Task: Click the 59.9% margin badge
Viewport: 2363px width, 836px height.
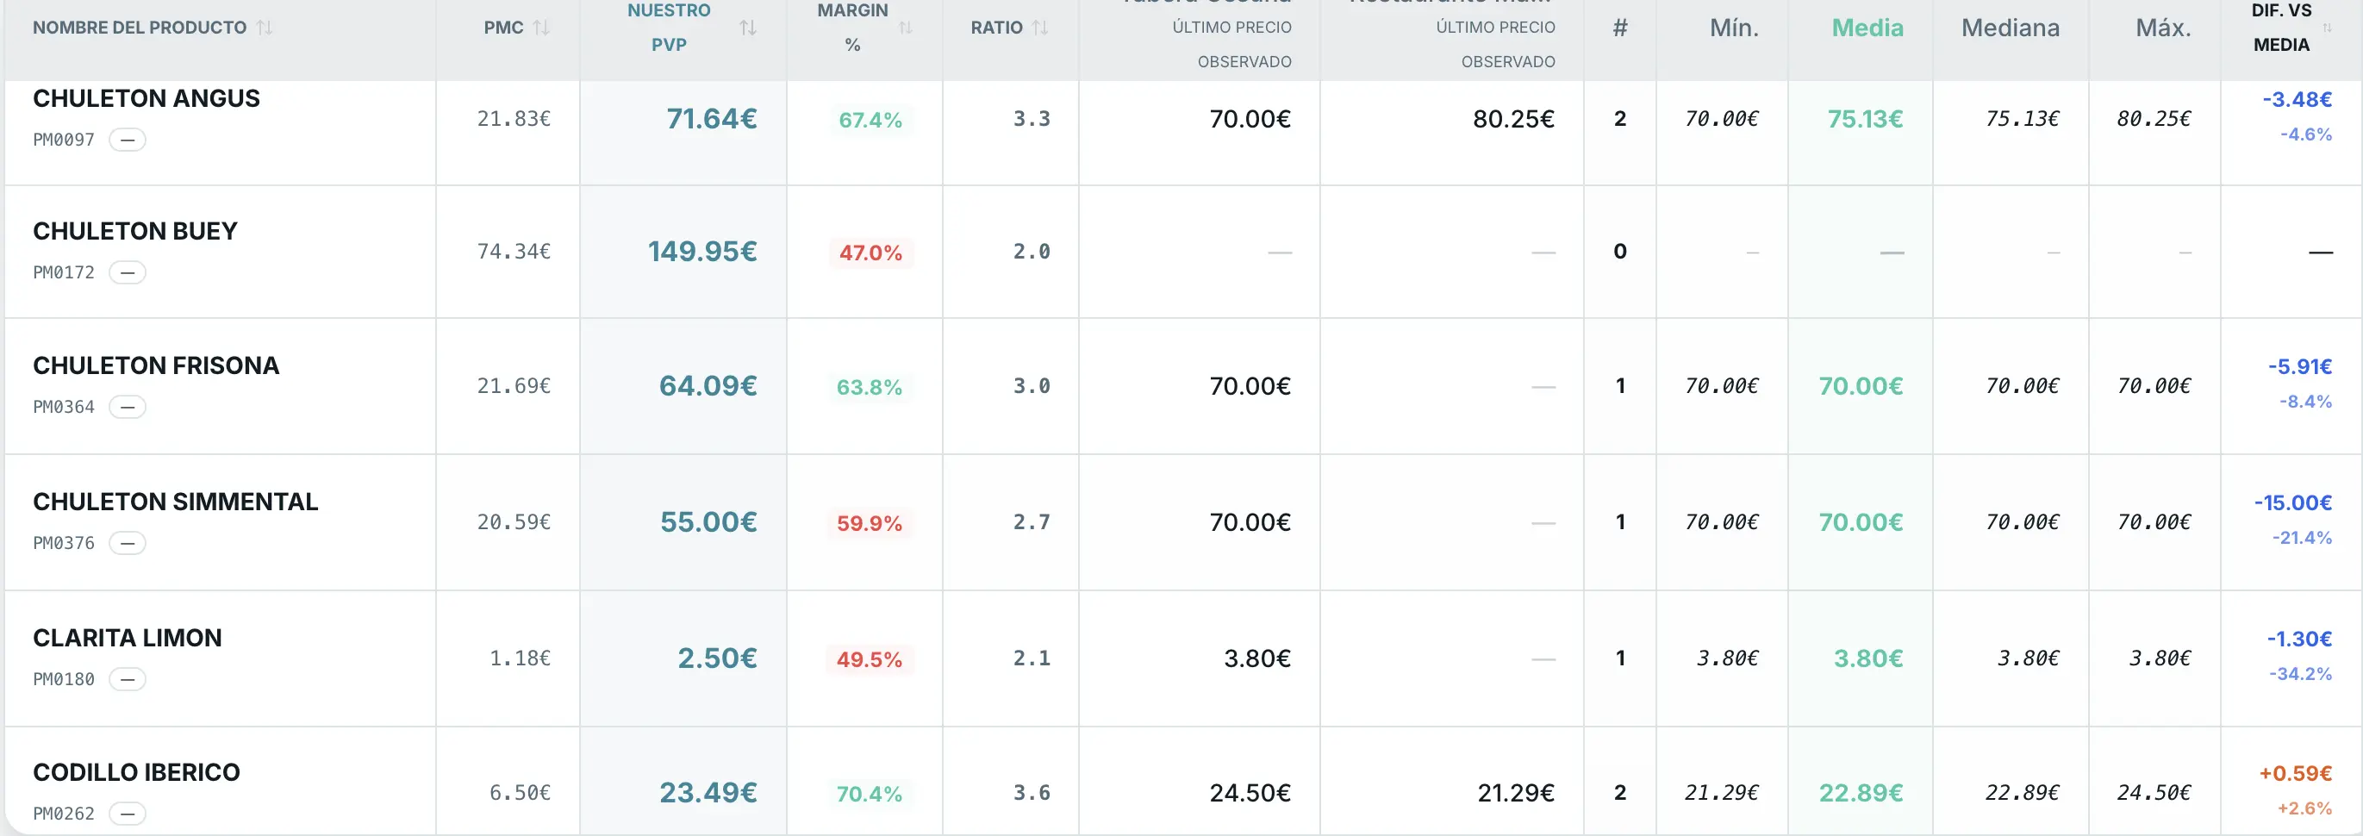Action: click(x=869, y=524)
